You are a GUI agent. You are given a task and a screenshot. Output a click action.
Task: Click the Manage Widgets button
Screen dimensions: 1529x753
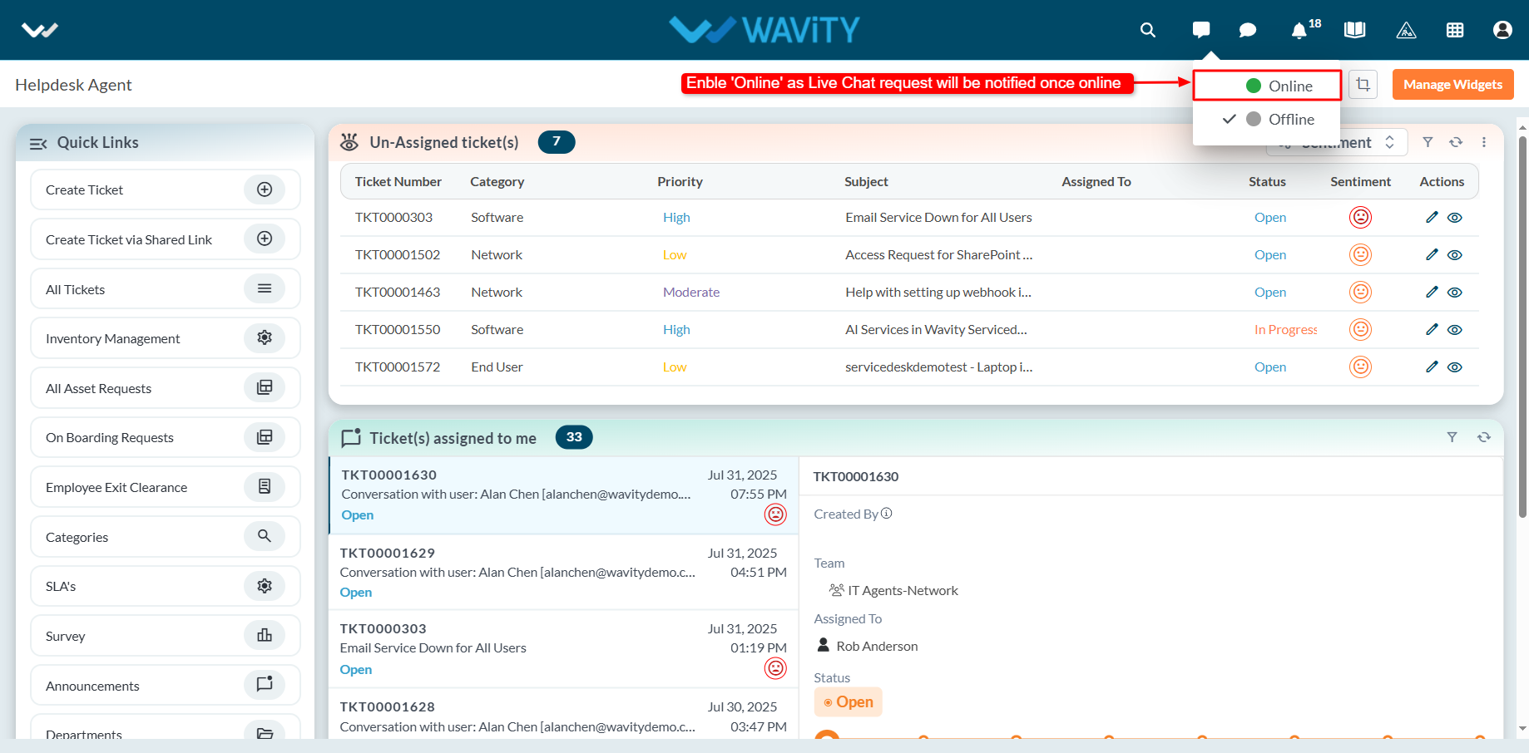(1452, 84)
